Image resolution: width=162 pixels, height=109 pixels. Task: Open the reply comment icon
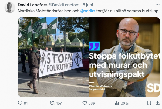tap(20, 103)
